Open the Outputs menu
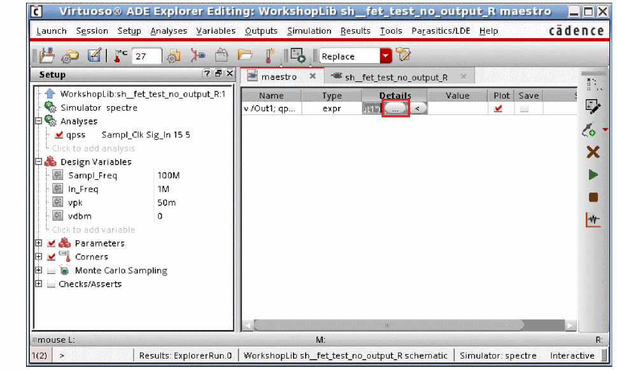 tap(261, 31)
